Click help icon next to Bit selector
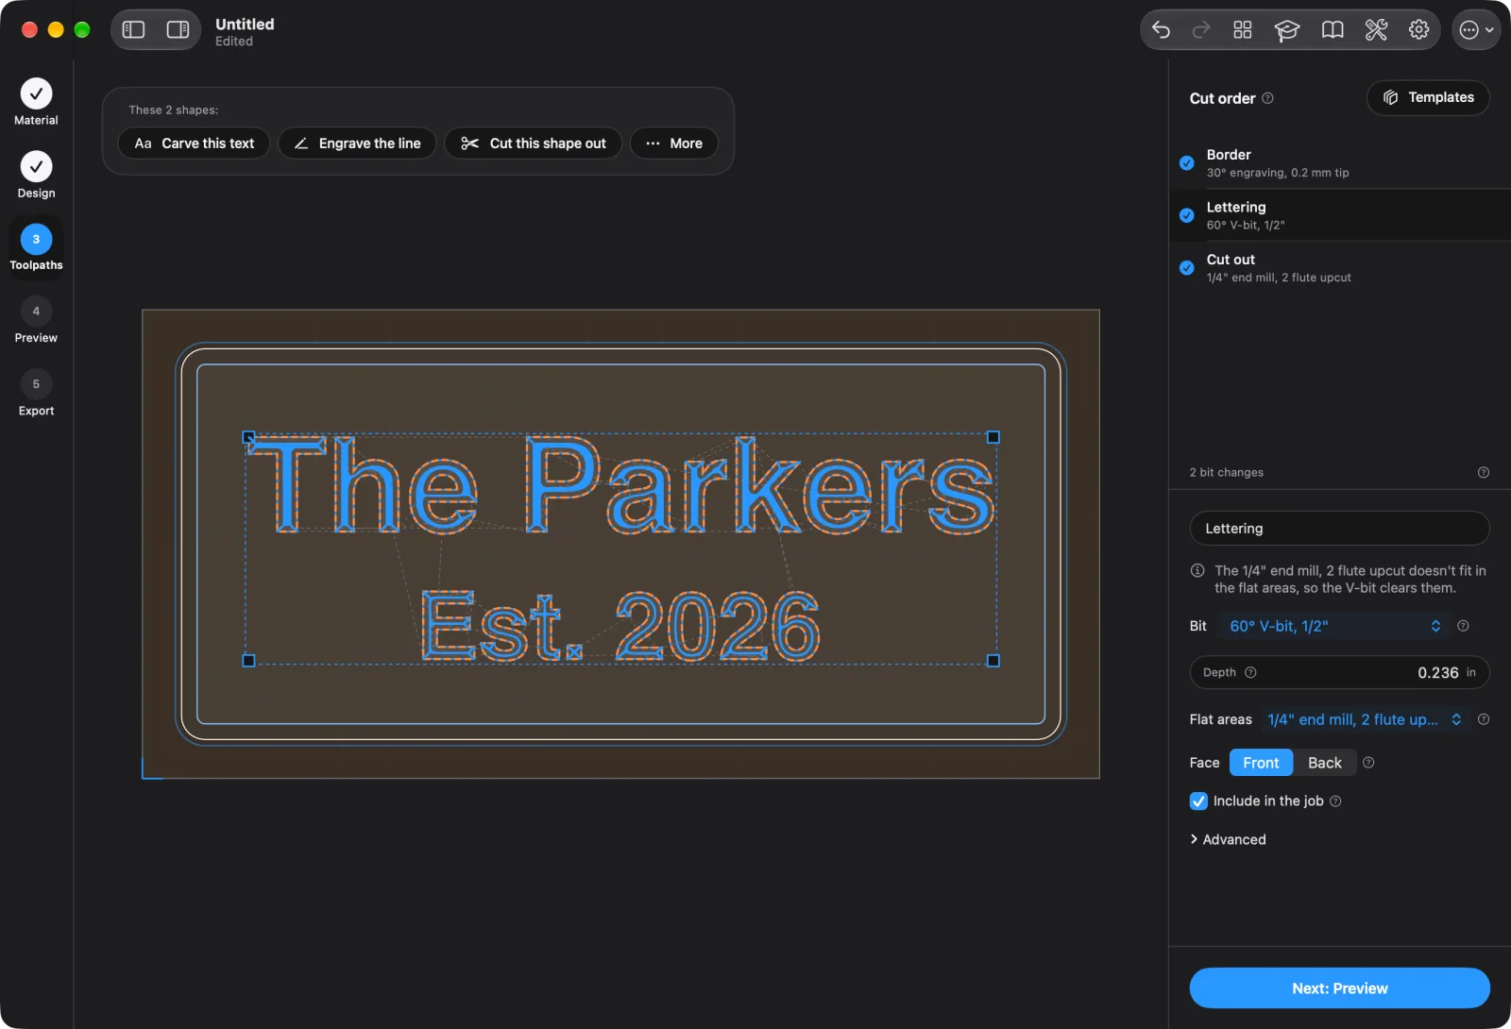The image size is (1511, 1029). coord(1463,626)
